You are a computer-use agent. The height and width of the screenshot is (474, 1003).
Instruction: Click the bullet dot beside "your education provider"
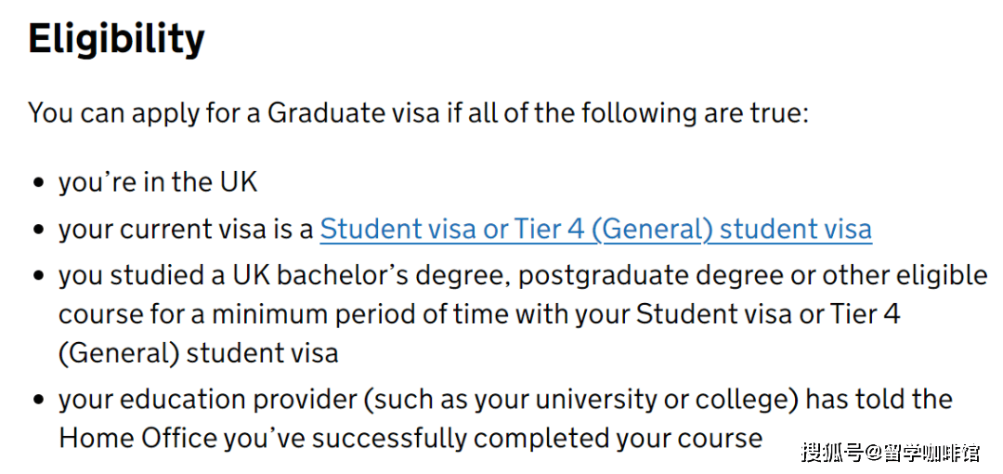pyautogui.click(x=40, y=401)
